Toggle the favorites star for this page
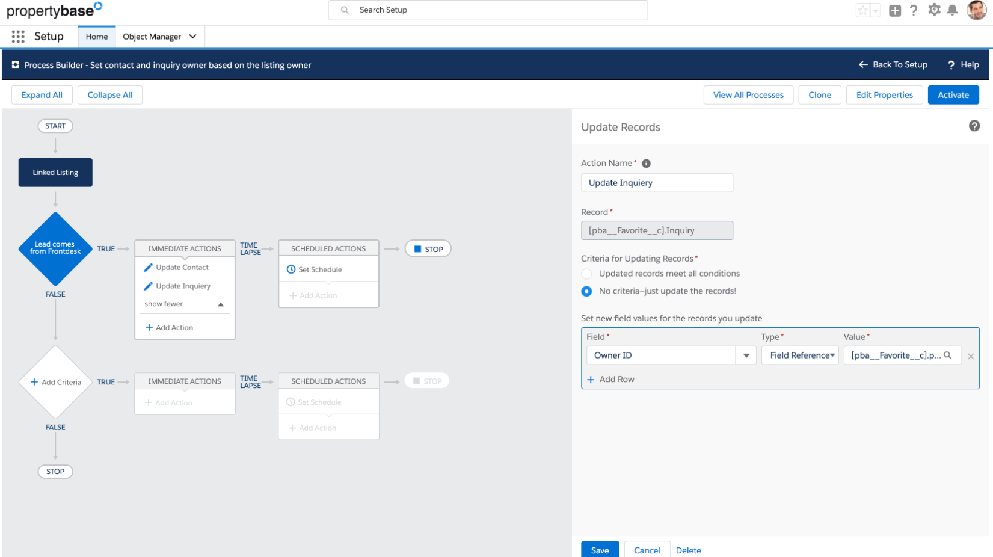 [x=864, y=10]
